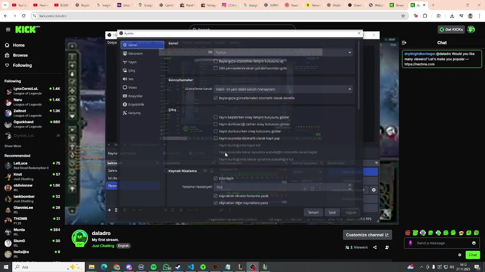Click the daladro channel avatar

[x=80, y=238]
